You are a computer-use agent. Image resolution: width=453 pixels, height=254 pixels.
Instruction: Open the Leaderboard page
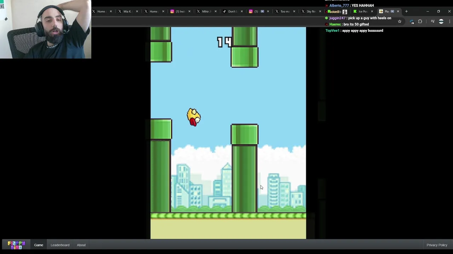click(x=60, y=245)
